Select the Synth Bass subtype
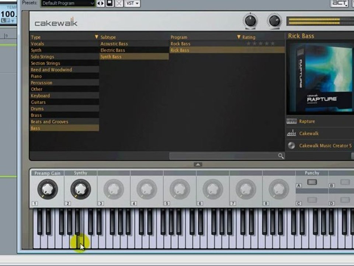Viewport: 354px width, 266px height. 134,57
